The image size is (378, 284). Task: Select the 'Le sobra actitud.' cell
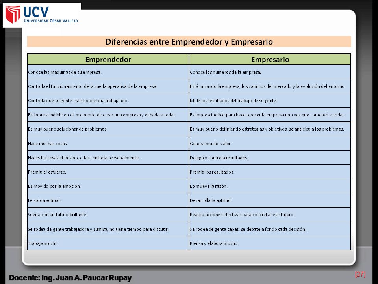coord(108,200)
